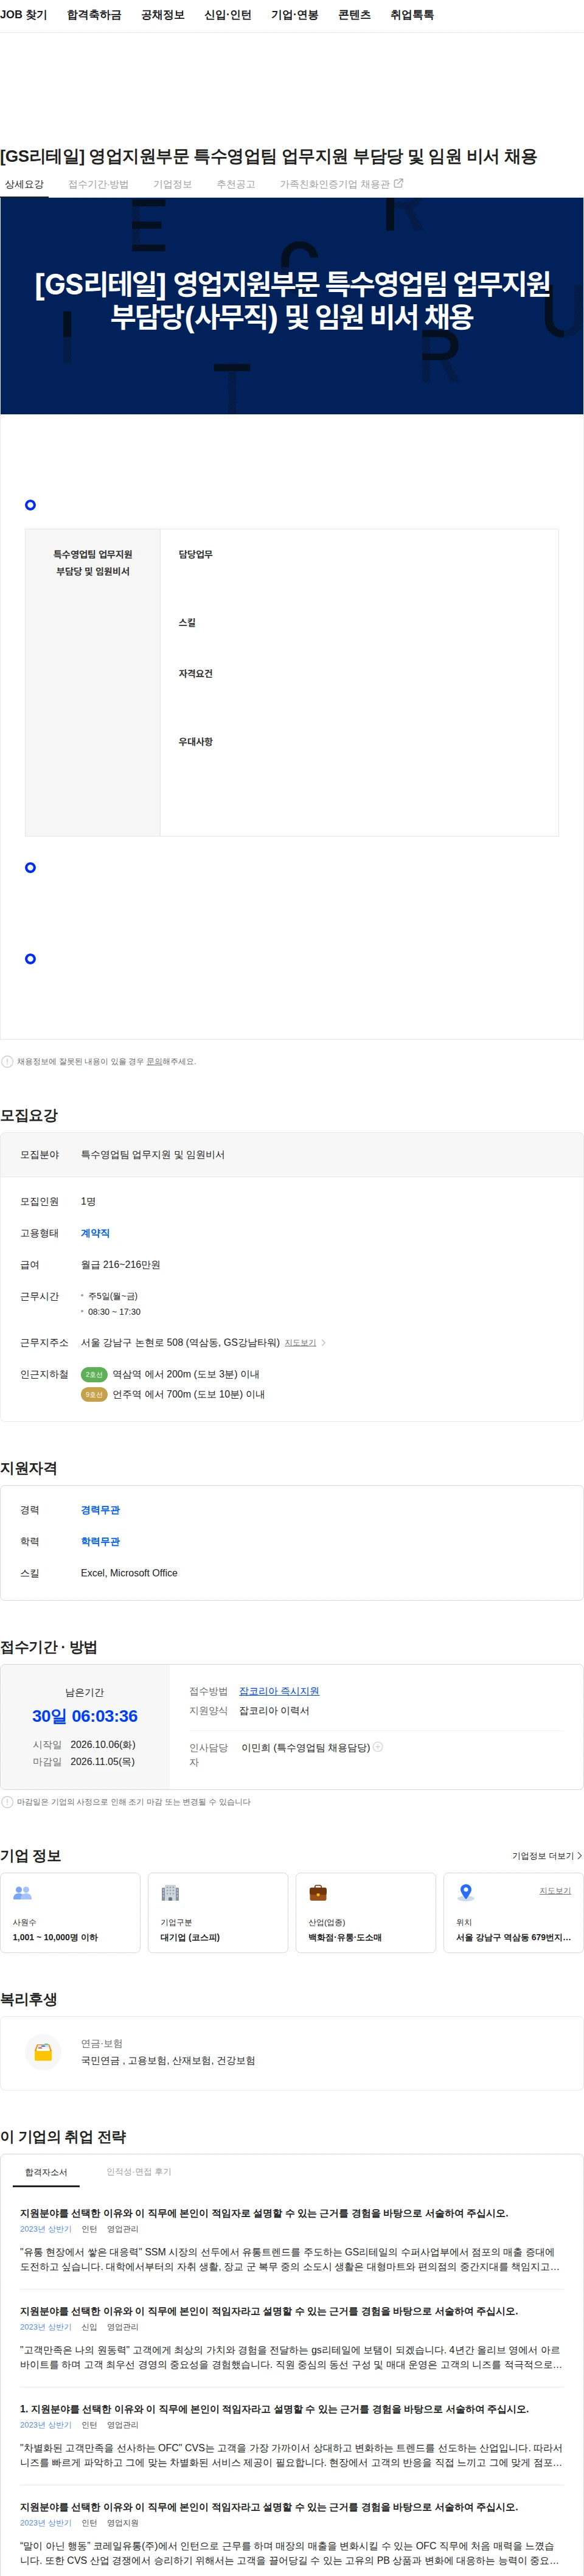This screenshot has height=2576, width=584.
Task: Open the 공채정보 menu
Action: pyautogui.click(x=163, y=15)
